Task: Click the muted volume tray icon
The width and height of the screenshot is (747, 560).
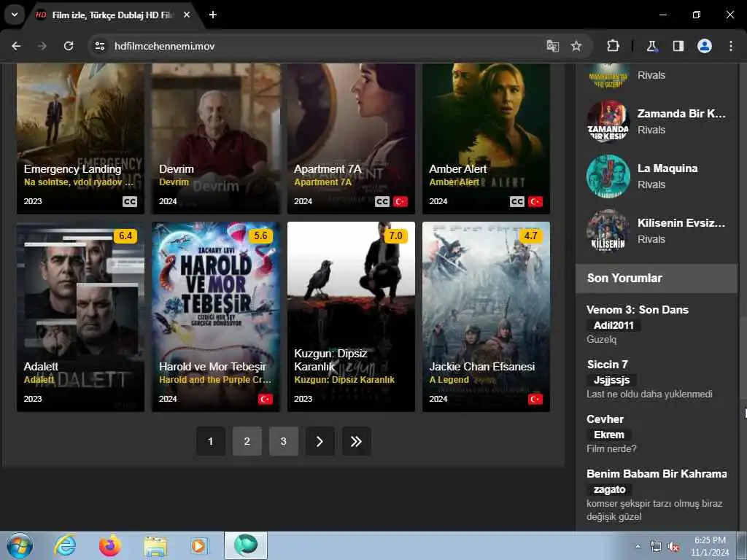Action: (x=673, y=547)
